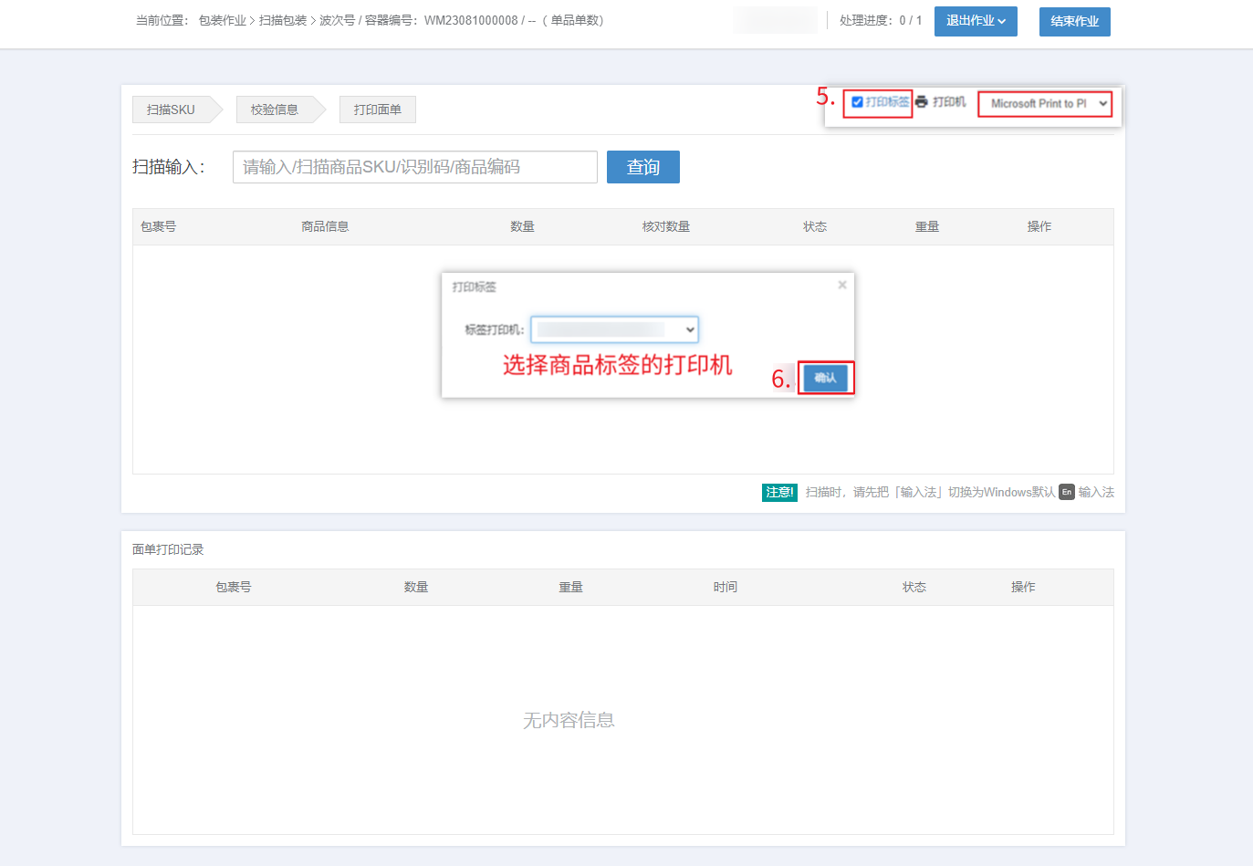Click 包装作业 in the breadcrumb path
This screenshot has height=866, width=1253.
[x=222, y=20]
